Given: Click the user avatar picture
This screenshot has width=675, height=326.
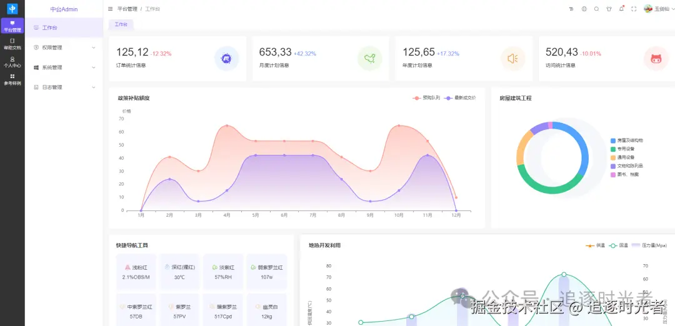Looking at the screenshot, I should pos(648,9).
